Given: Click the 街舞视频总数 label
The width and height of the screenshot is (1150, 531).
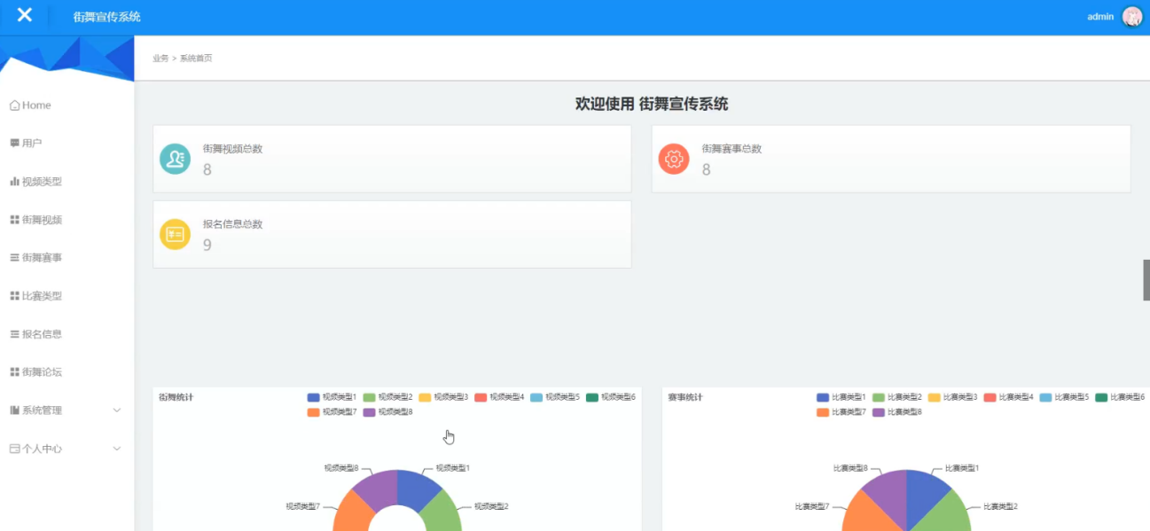Looking at the screenshot, I should [232, 149].
